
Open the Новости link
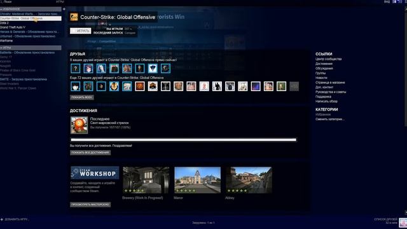coord(321,78)
